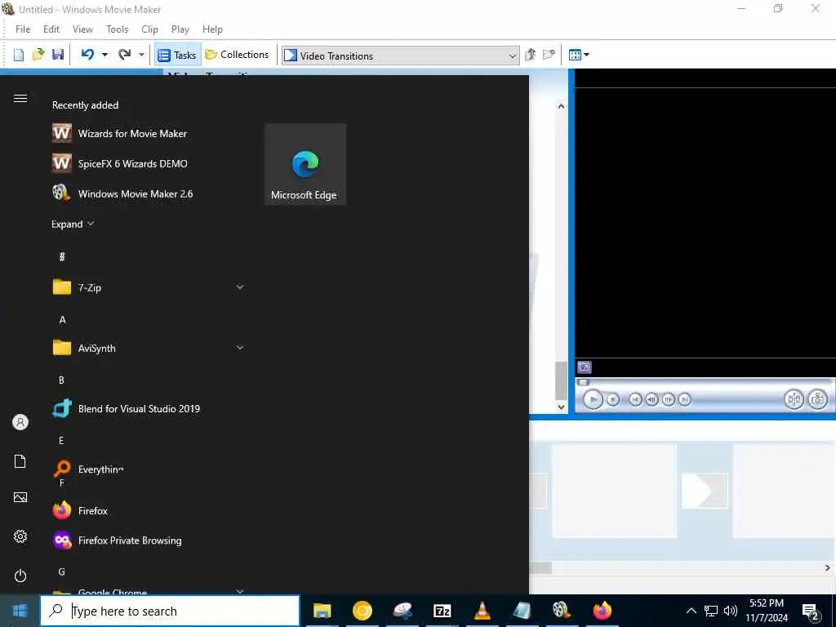Click the Stop button in preview monitor
Viewport: 836px width, 627px height.
pos(613,399)
